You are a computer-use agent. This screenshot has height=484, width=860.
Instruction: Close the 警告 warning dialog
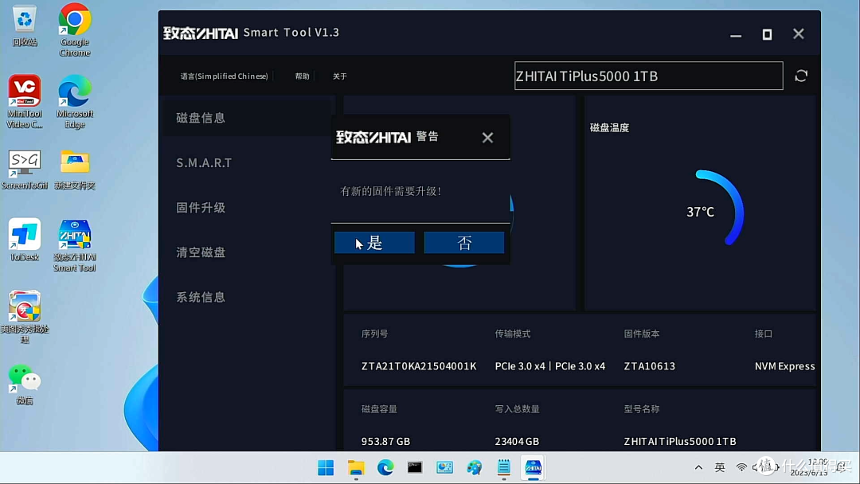point(487,138)
